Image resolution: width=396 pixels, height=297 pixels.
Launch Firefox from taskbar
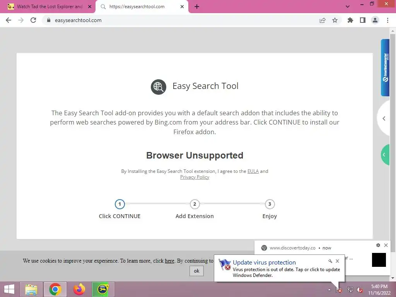pyautogui.click(x=79, y=289)
